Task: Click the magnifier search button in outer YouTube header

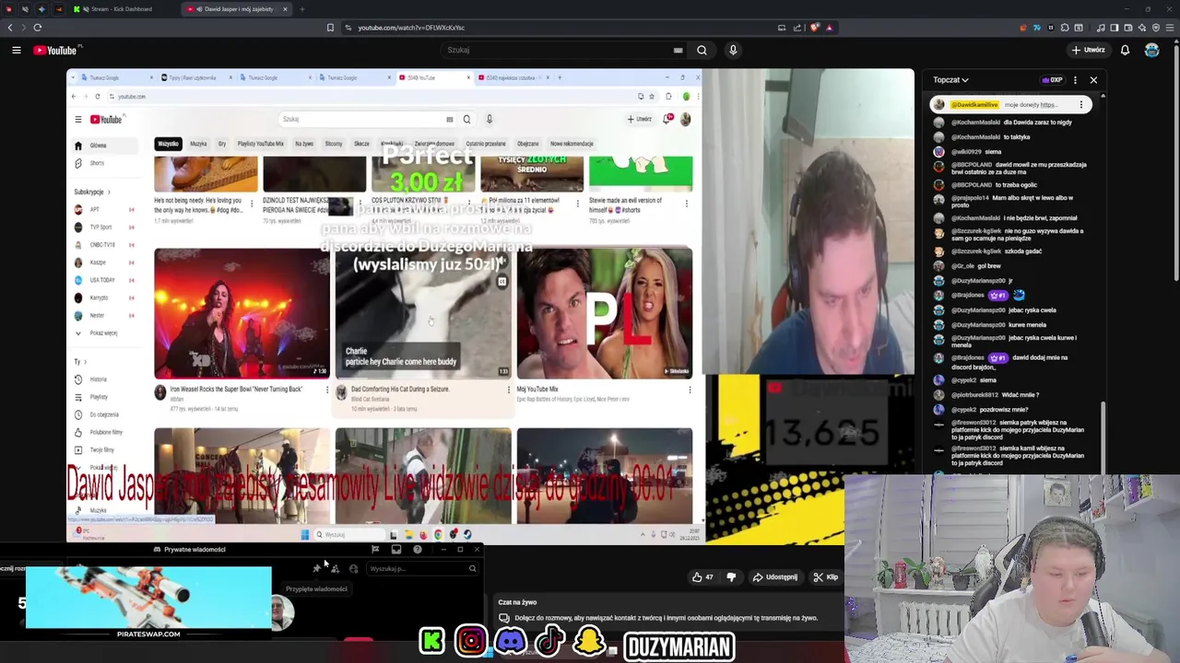Action: 702,50
